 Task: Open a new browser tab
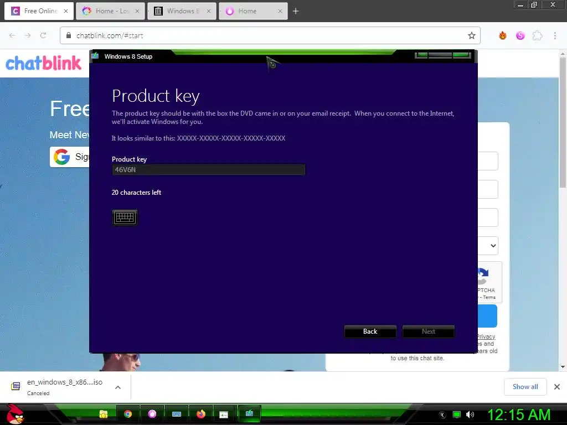tap(296, 11)
